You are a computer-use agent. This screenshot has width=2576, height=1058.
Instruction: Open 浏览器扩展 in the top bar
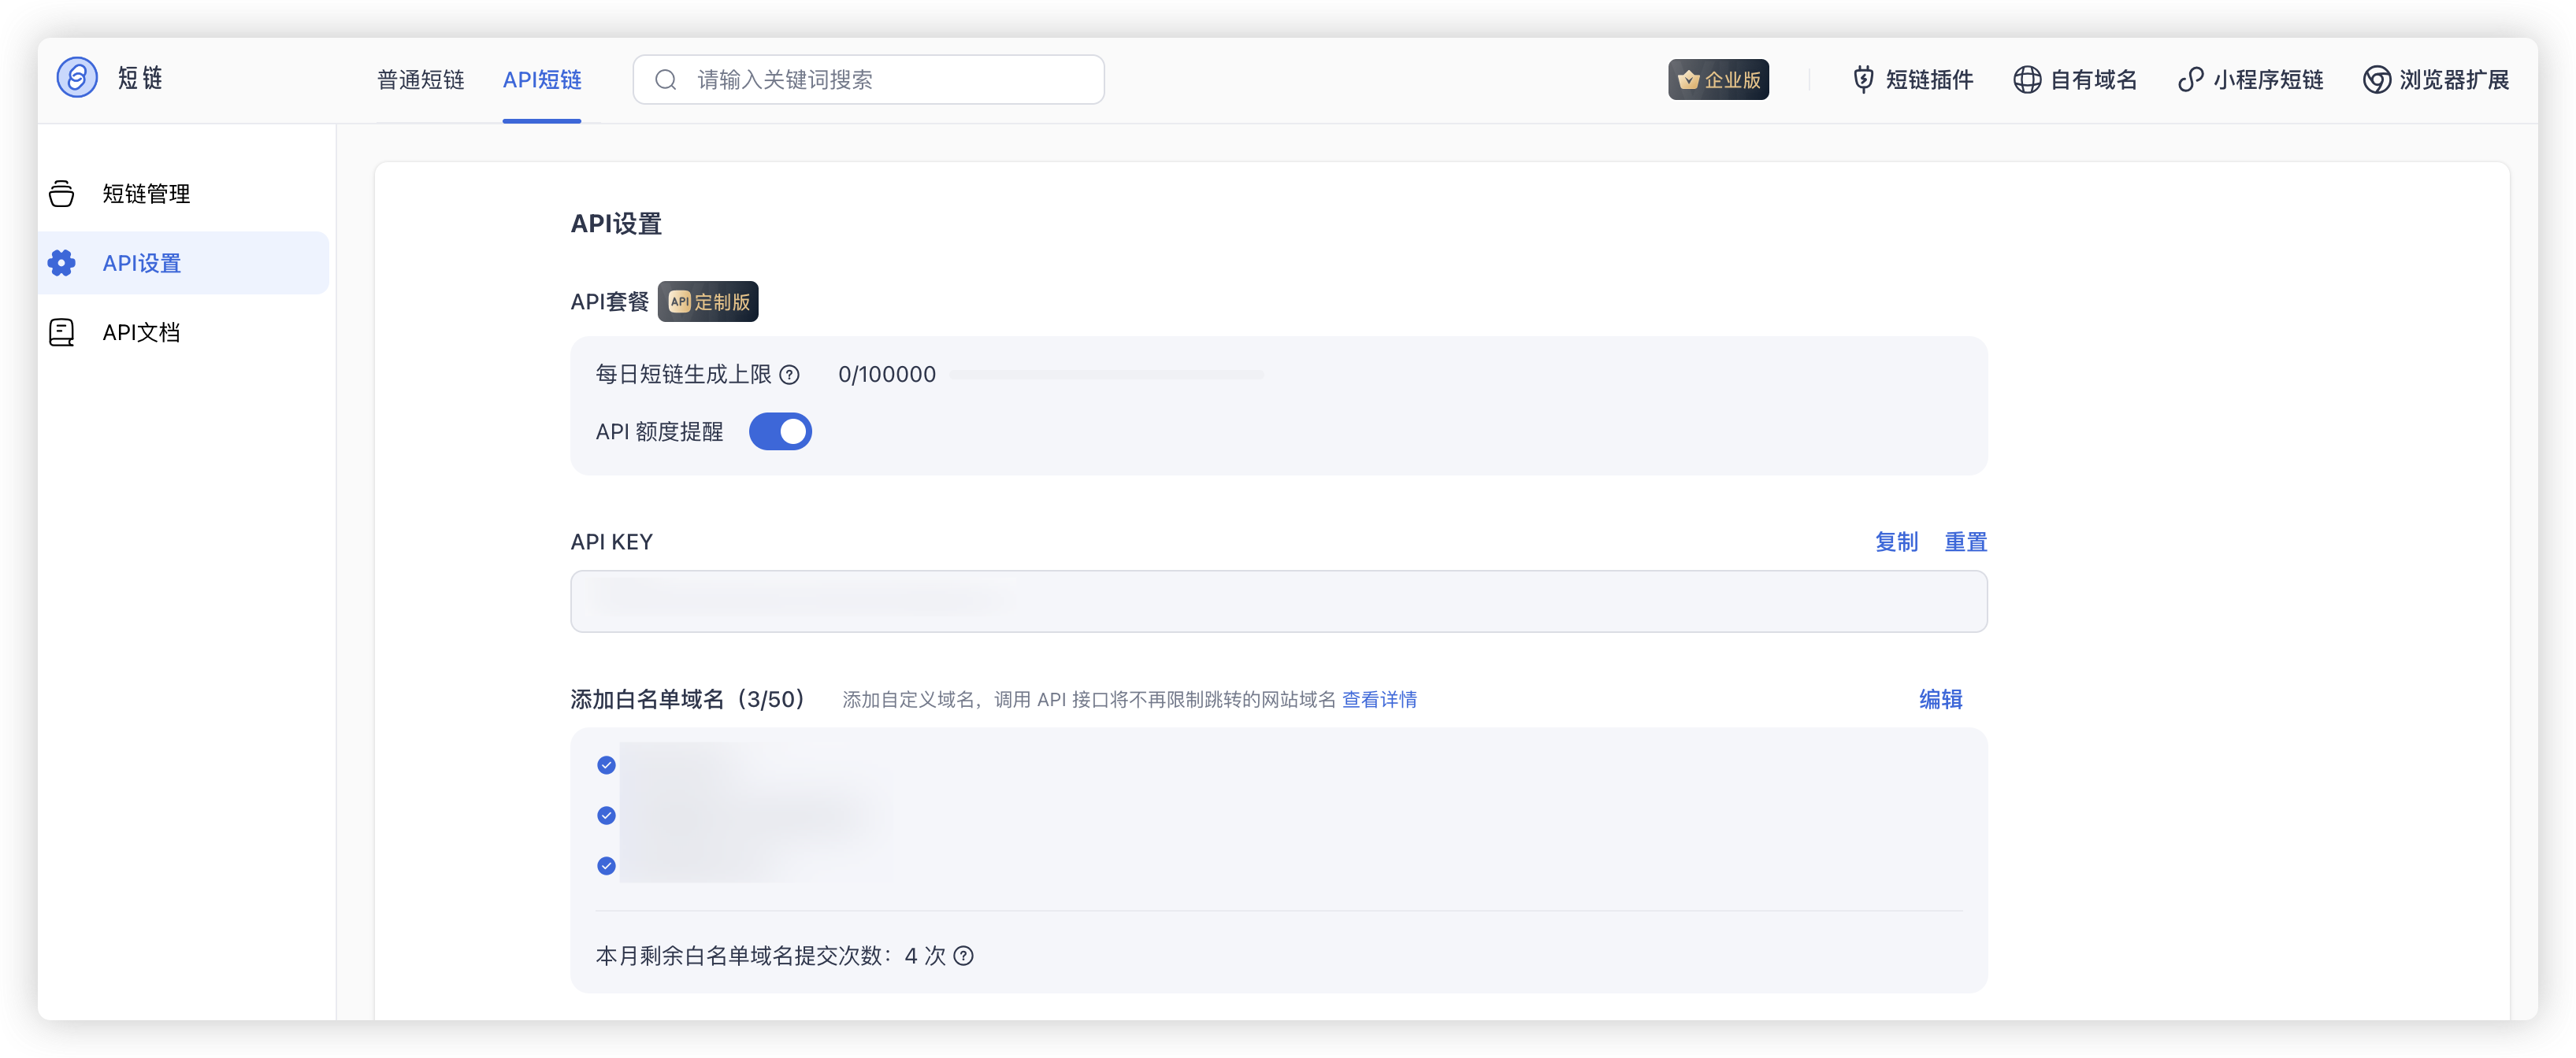2437,80
